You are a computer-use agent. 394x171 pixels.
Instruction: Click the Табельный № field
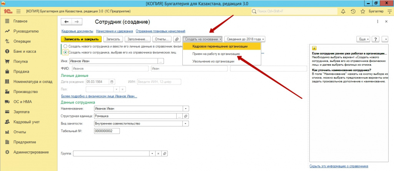pos(107,131)
